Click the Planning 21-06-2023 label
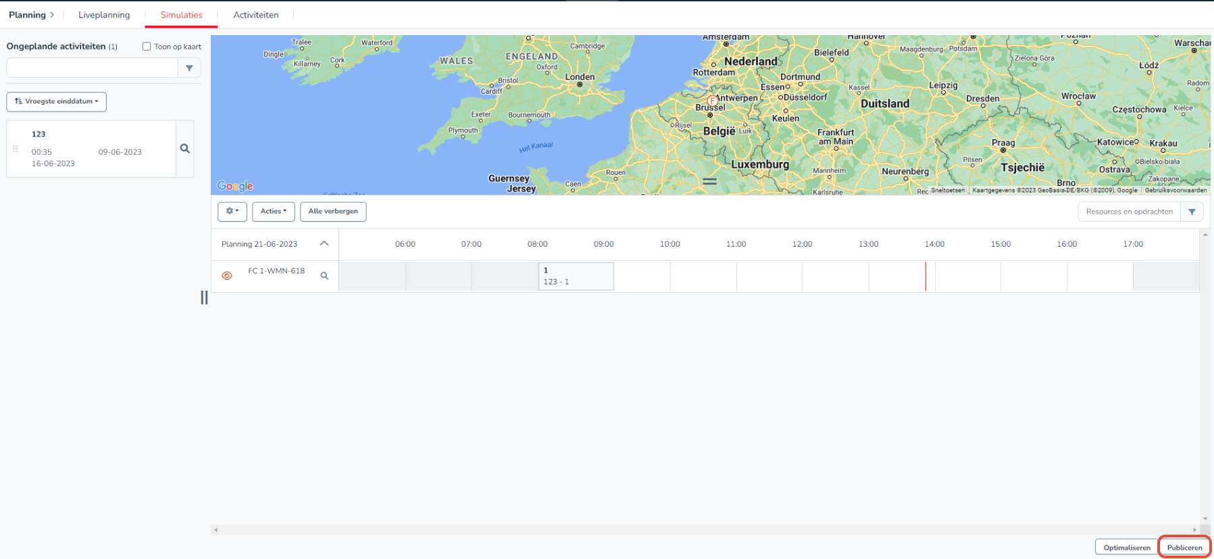 click(x=259, y=244)
